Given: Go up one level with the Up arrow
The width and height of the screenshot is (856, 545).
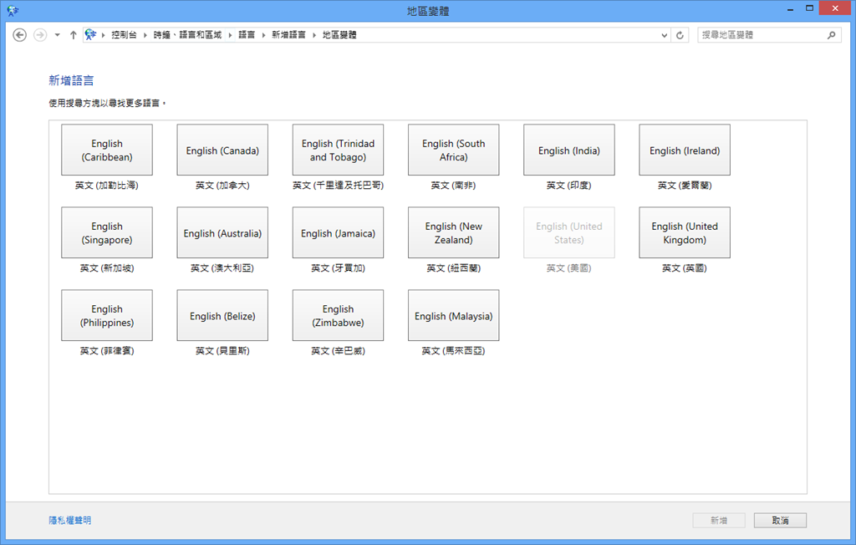Looking at the screenshot, I should (74, 35).
